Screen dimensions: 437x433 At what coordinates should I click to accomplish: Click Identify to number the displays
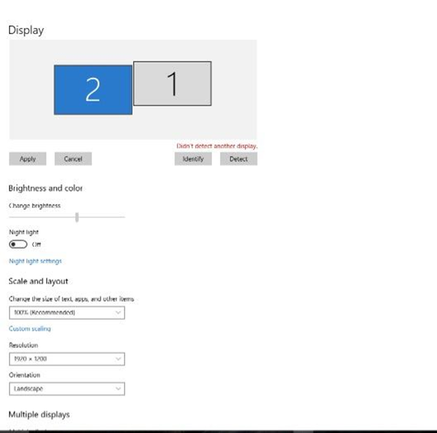point(193,159)
